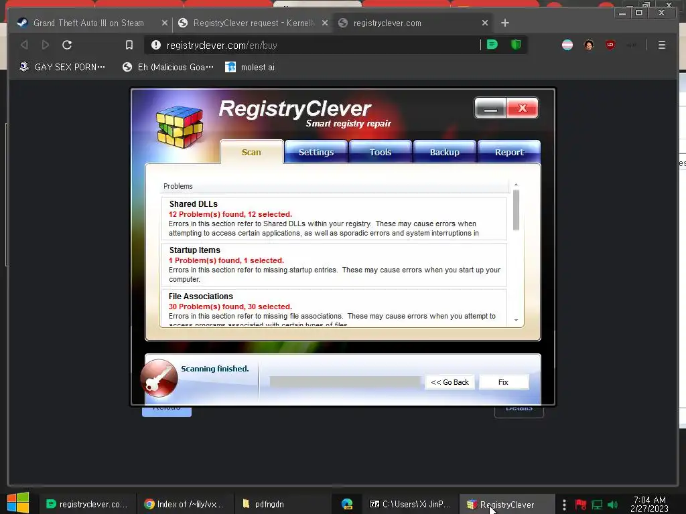
Task: Minimize the RegistryClever application window
Action: [490, 108]
